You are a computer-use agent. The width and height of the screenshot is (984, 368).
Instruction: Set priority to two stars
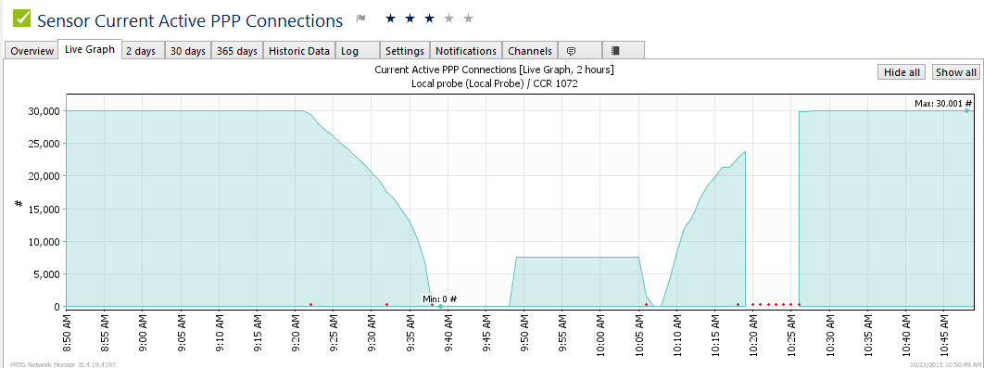(x=410, y=19)
